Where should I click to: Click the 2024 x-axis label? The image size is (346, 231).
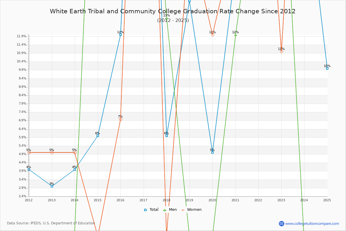point(304,200)
